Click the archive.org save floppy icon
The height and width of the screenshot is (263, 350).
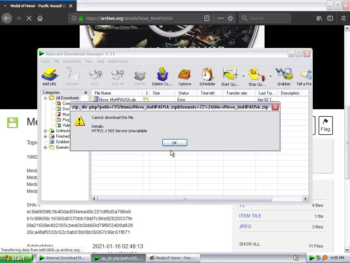point(13,123)
